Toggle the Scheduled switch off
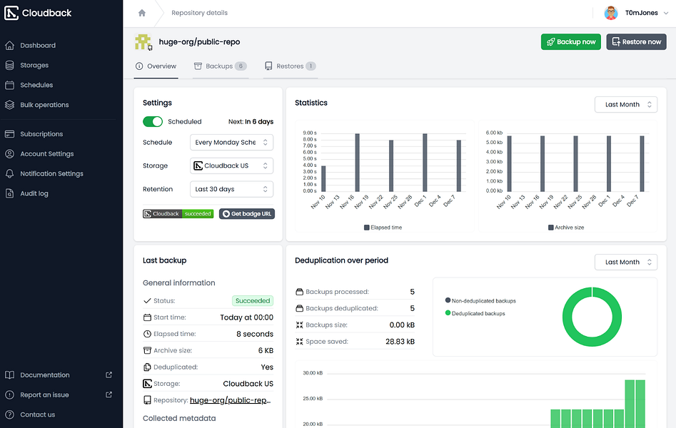 (x=153, y=121)
